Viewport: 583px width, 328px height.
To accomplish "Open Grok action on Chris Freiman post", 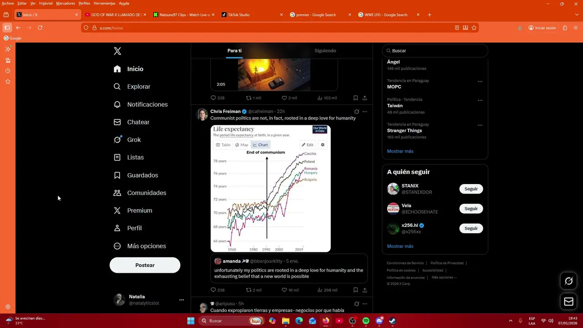I will pyautogui.click(x=357, y=112).
